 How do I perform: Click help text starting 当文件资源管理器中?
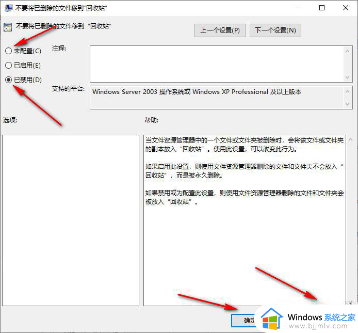tap(245, 145)
